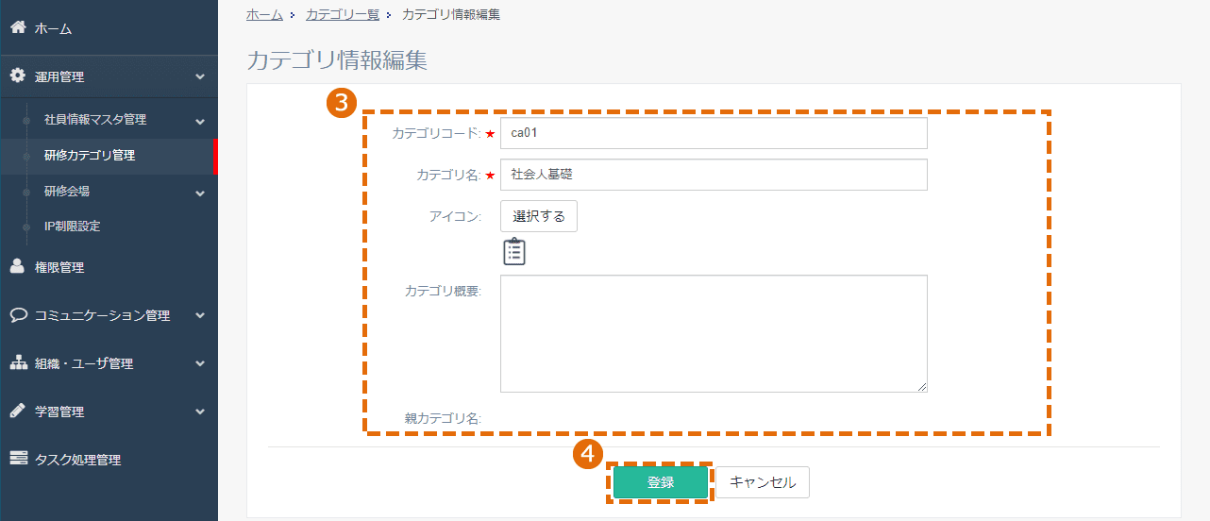The height and width of the screenshot is (521, 1210).
Task: Click the アイコン label
Action: (x=455, y=216)
